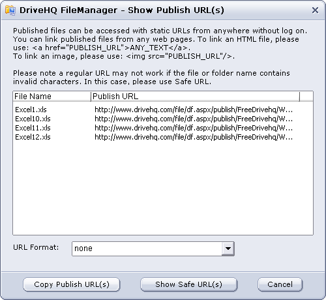Viewport: 326px width, 300px height.
Task: Select the Excel12.xls file entry
Action: point(33,137)
